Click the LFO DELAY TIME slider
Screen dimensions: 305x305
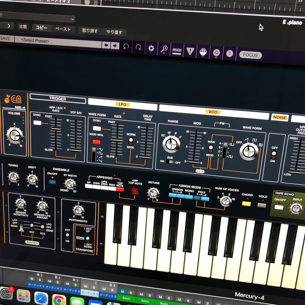pyautogui.click(x=146, y=157)
